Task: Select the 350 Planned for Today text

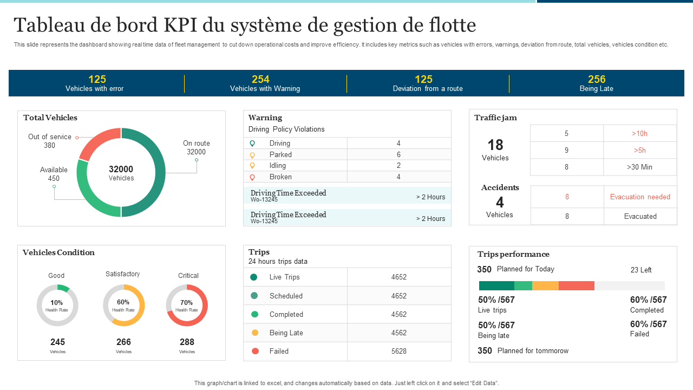Action: pyautogui.click(x=515, y=269)
